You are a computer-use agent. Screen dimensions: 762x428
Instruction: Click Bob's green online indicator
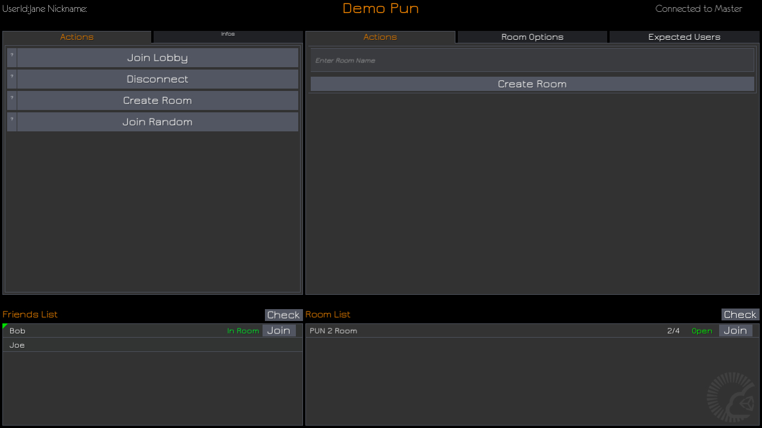pos(5,326)
